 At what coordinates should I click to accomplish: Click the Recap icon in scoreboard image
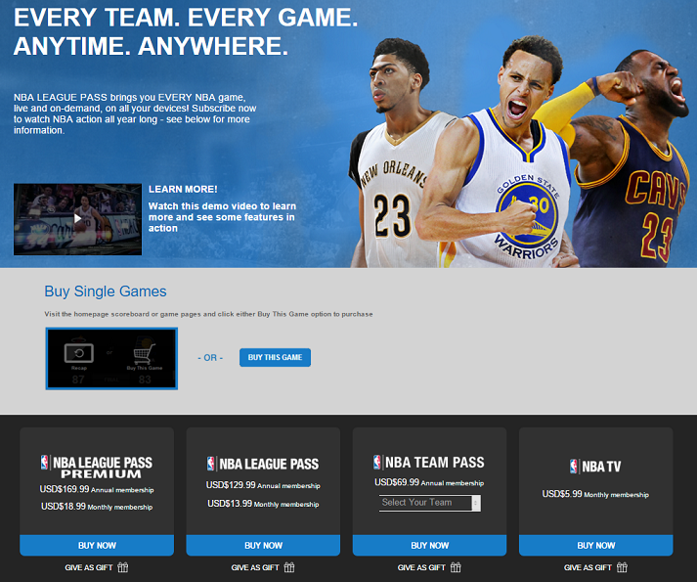click(x=78, y=355)
